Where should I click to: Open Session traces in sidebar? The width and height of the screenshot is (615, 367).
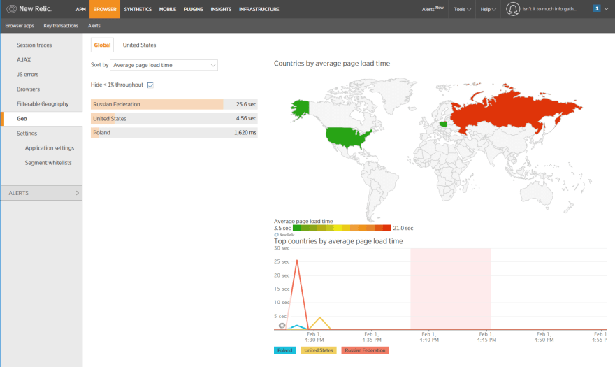[x=34, y=45]
